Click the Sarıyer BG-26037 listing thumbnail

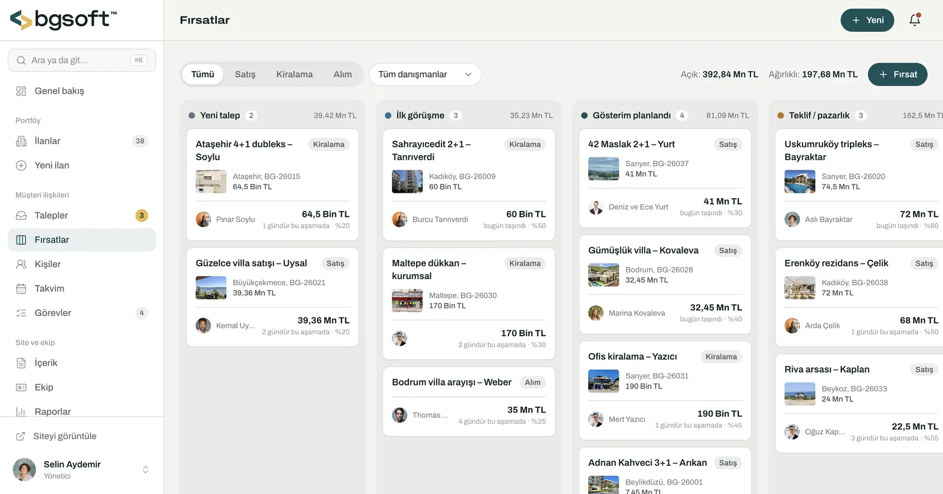(604, 169)
